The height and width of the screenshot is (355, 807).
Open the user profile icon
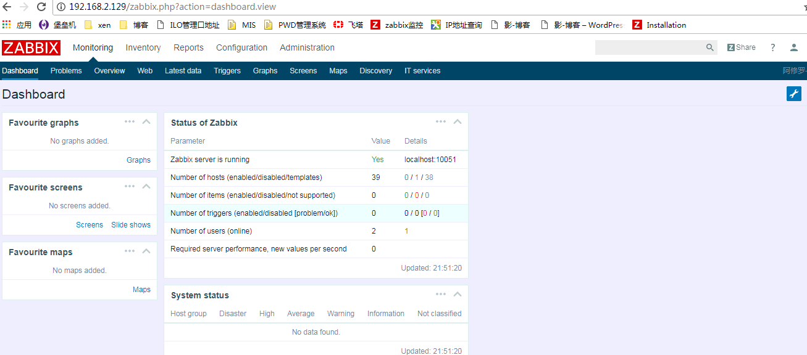(x=794, y=47)
